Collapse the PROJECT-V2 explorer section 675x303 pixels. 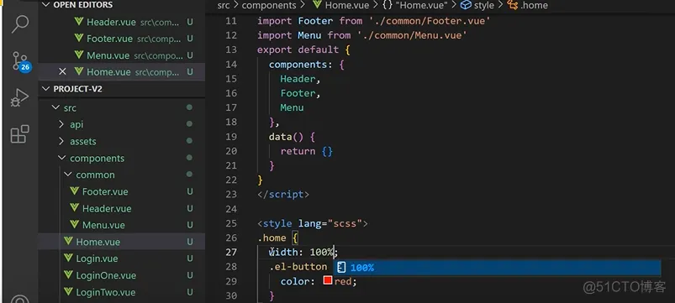pyautogui.click(x=45, y=89)
